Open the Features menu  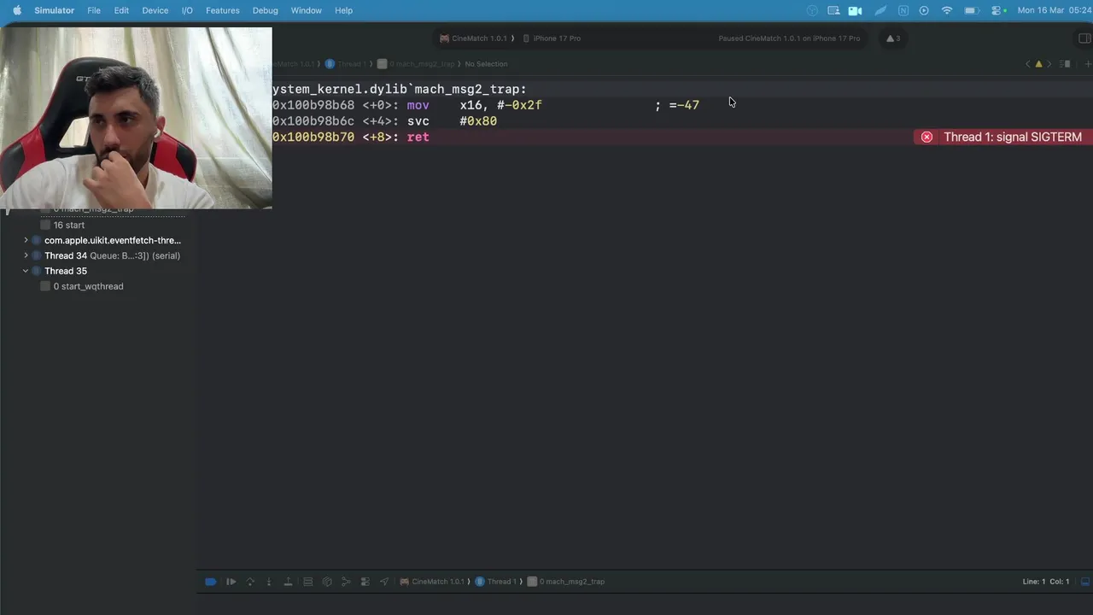tap(222, 10)
